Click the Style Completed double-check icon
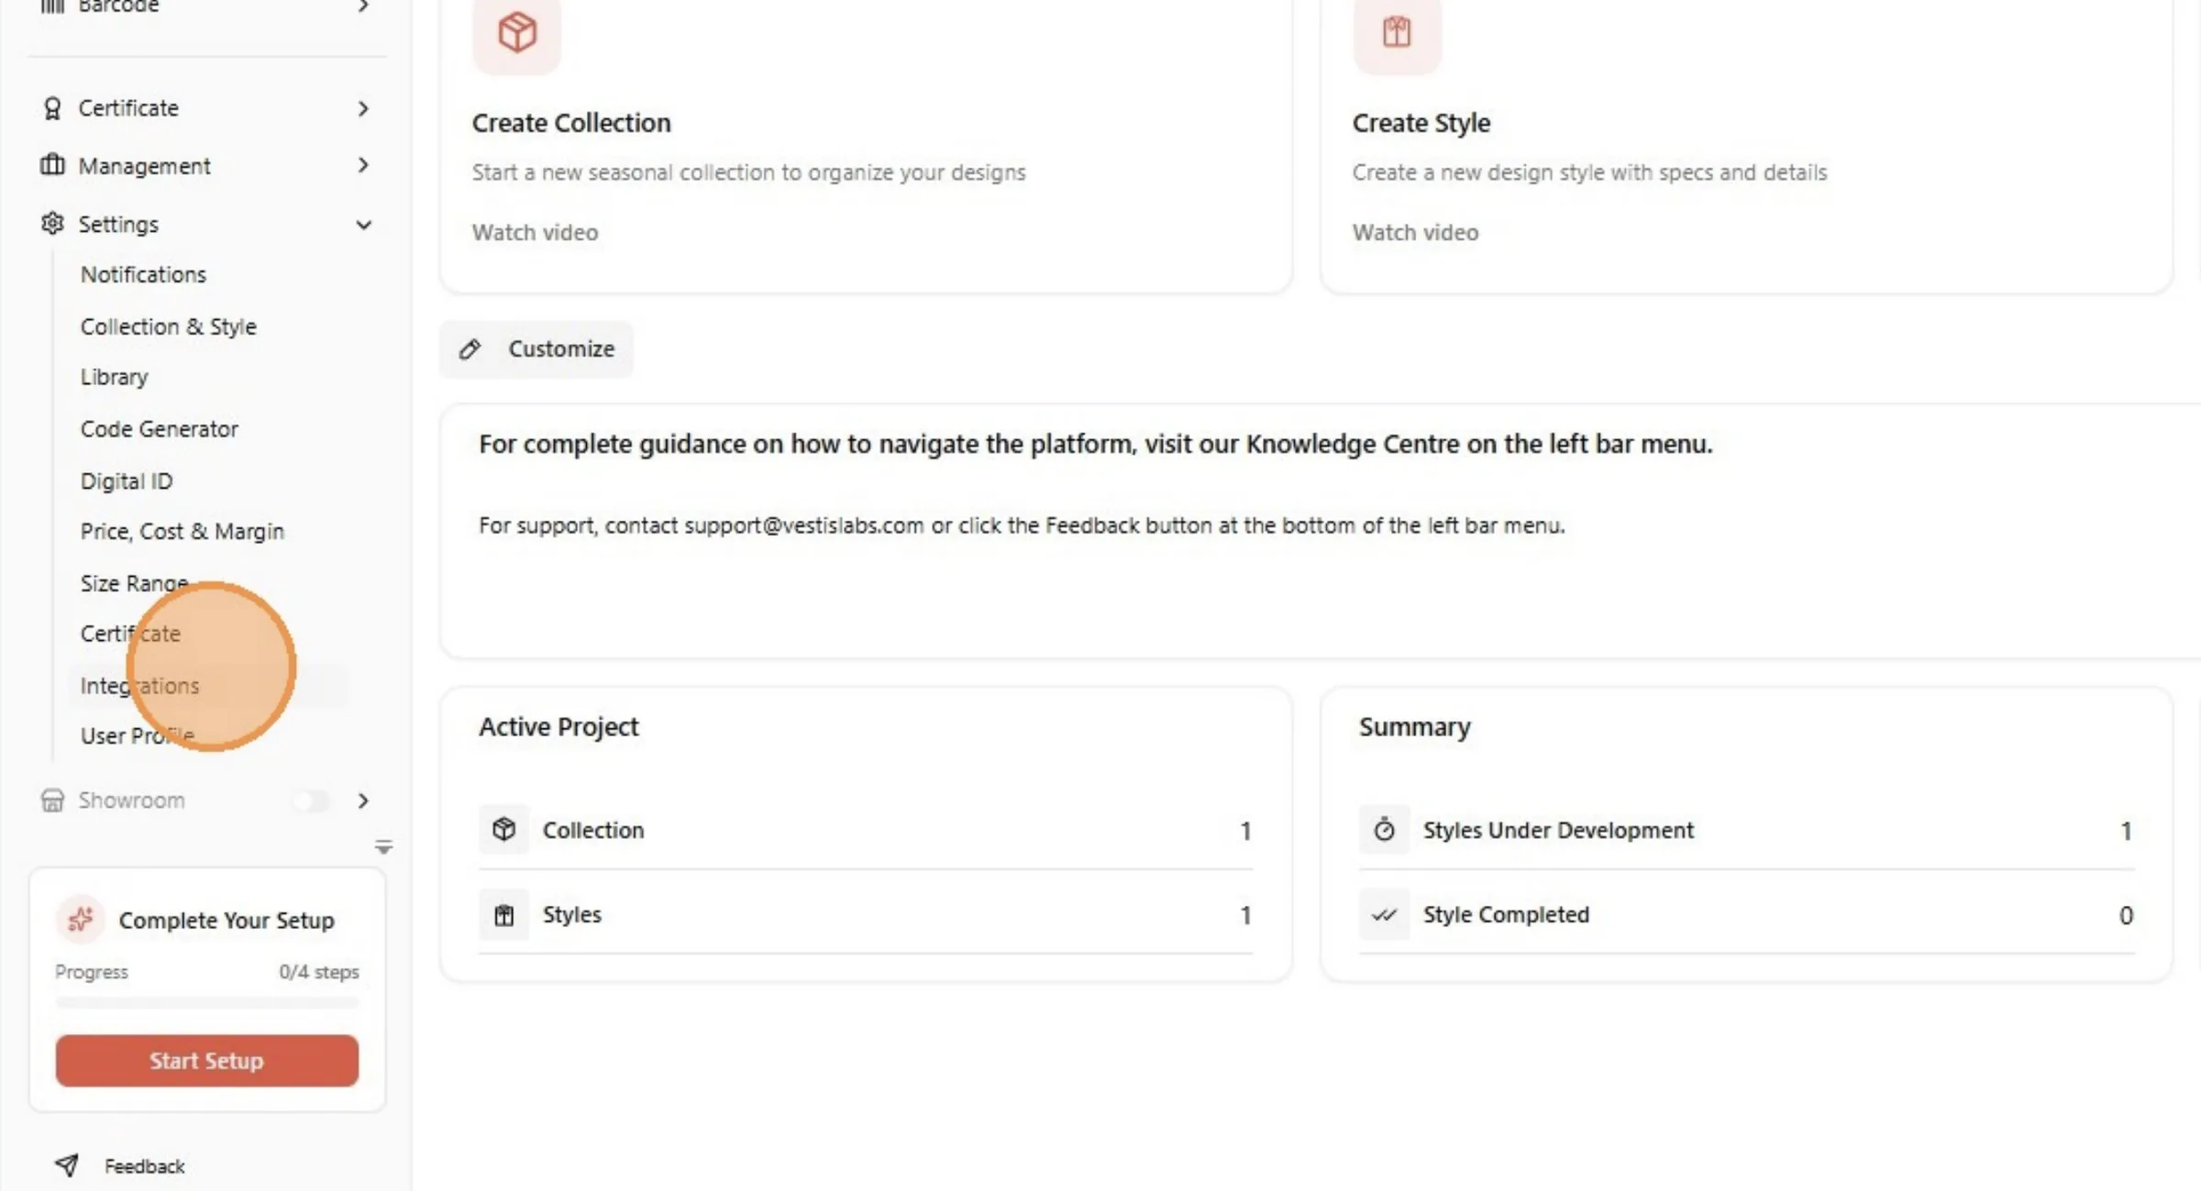This screenshot has width=2201, height=1191. [1384, 914]
